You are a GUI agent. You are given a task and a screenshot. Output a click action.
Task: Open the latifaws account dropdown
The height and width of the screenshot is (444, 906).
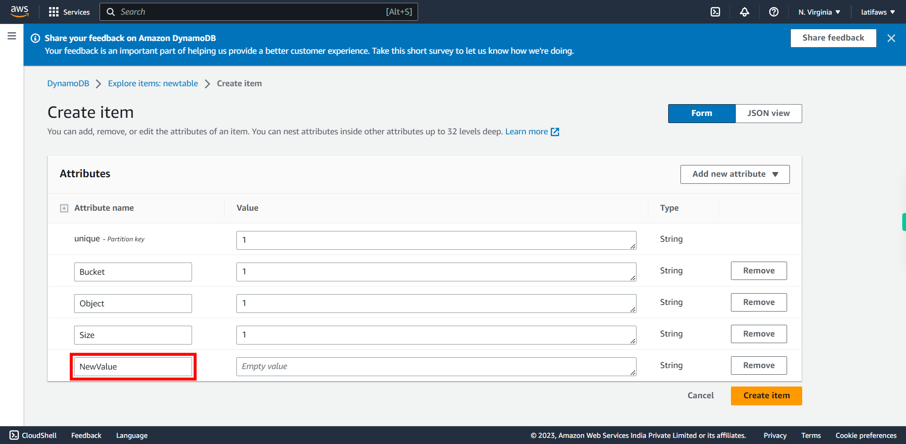(x=878, y=12)
